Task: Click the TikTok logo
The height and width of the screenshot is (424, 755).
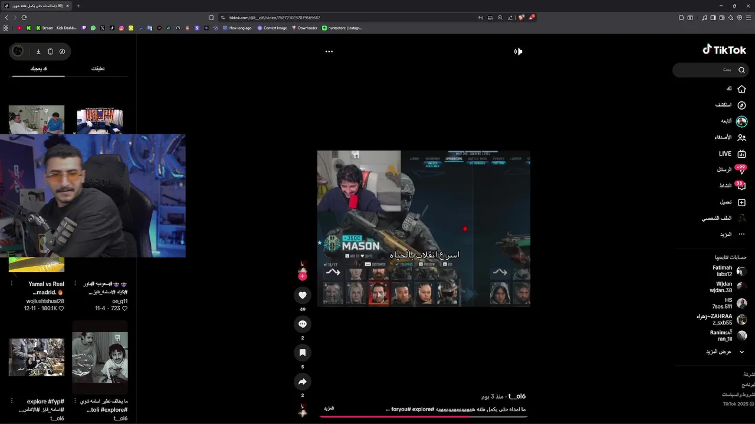Action: click(x=724, y=49)
